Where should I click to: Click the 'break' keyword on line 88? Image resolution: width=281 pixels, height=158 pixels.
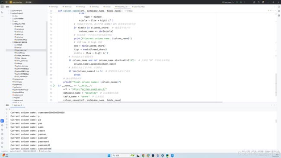click(77, 75)
